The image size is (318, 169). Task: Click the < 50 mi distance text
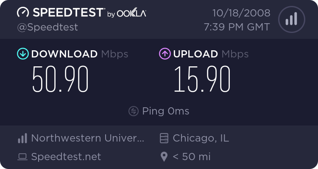pyautogui.click(x=192, y=157)
